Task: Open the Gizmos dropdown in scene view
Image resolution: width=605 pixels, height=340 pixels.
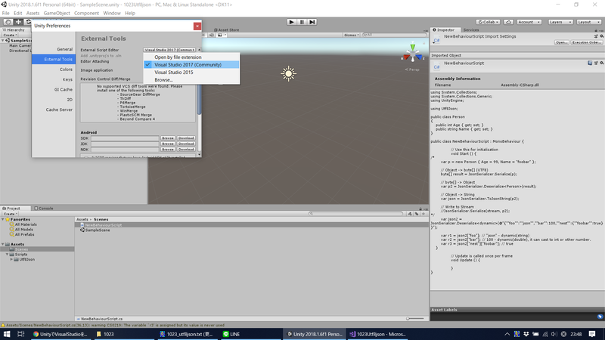Action: click(351, 35)
